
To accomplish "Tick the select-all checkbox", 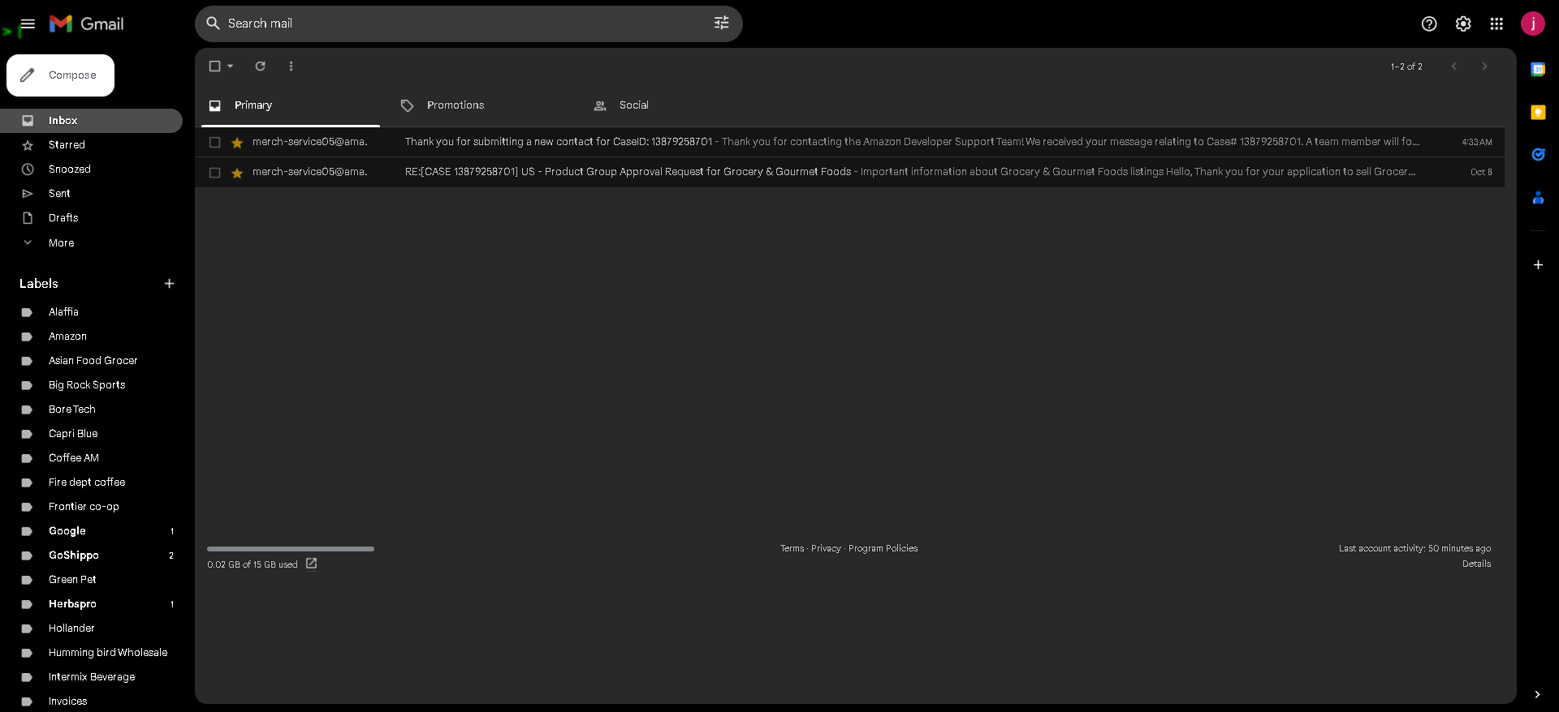I will click(x=215, y=66).
